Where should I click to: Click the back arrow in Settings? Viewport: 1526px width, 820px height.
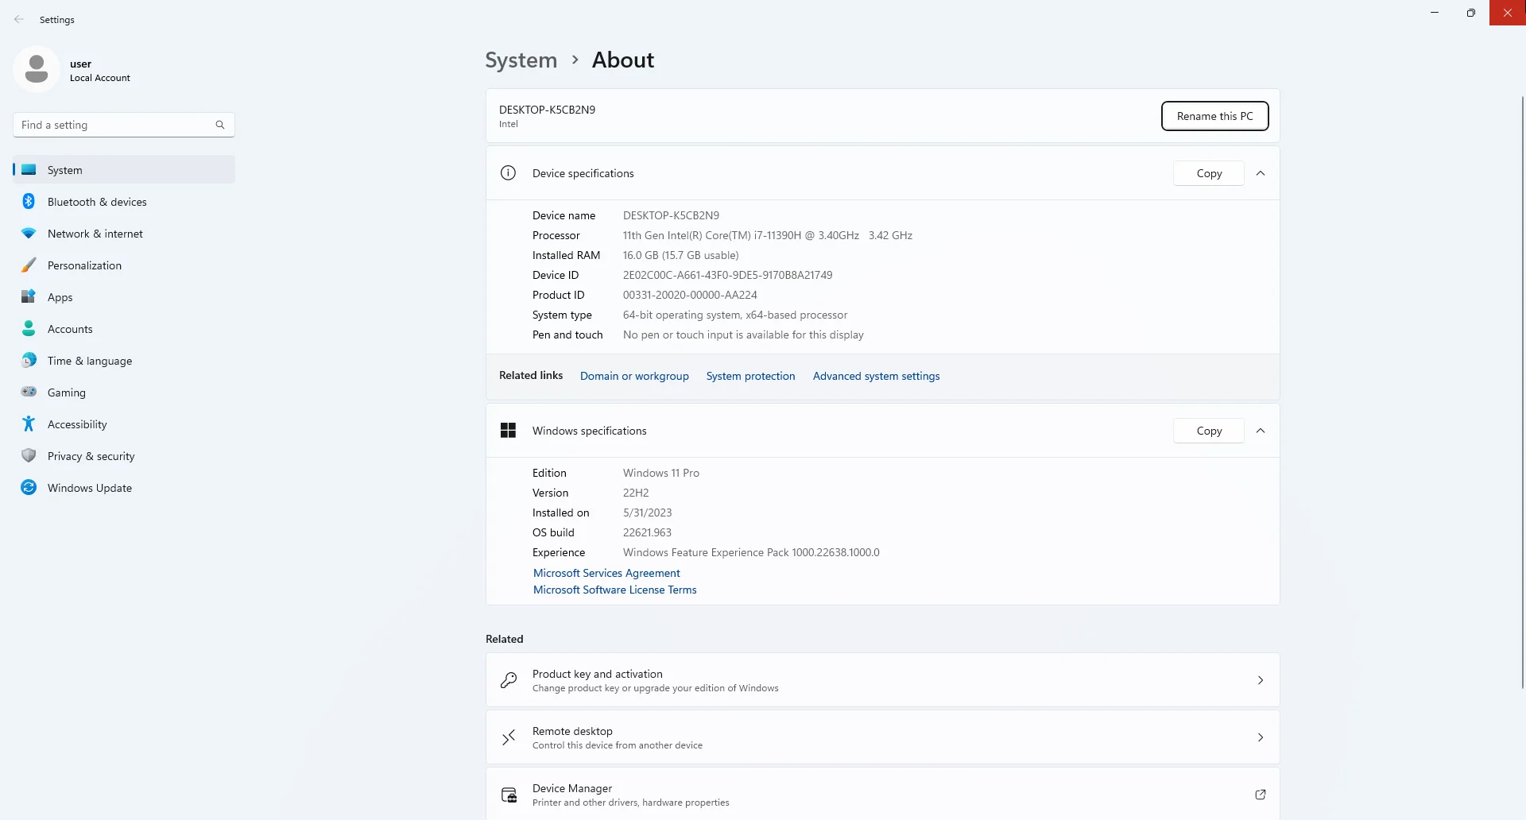(x=19, y=20)
